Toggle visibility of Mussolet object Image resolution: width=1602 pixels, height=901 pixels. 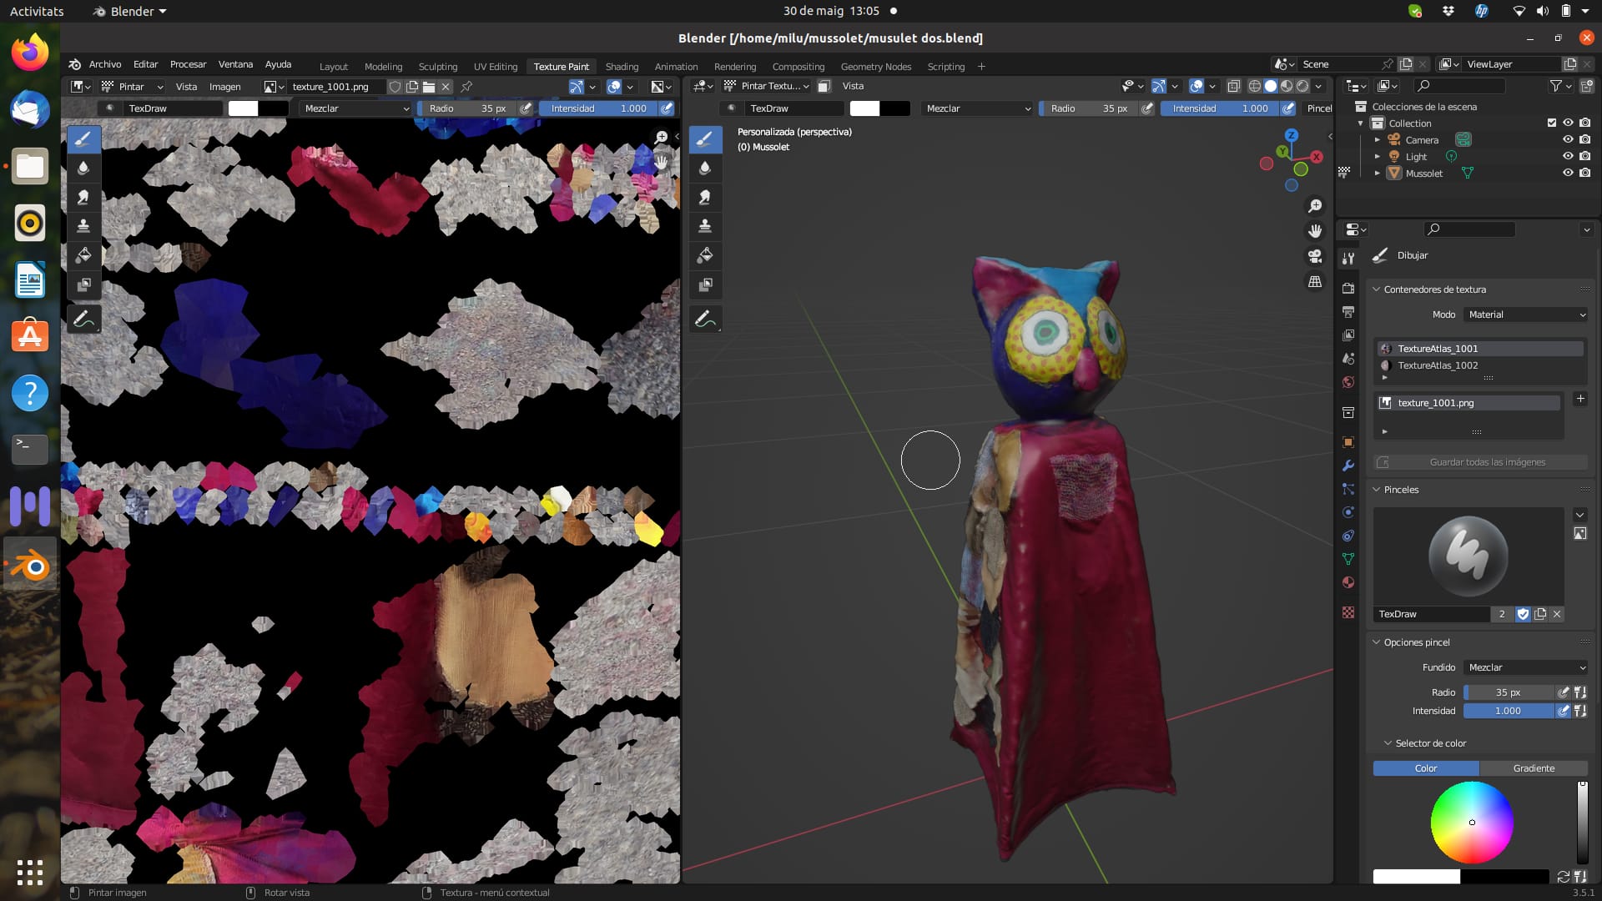pyautogui.click(x=1568, y=173)
